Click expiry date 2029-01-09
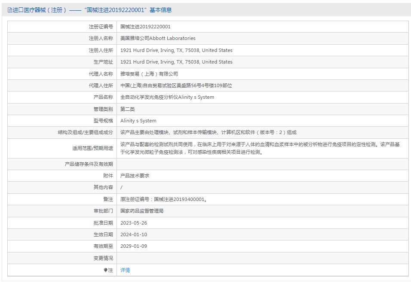411x283 pixels. tap(134, 246)
